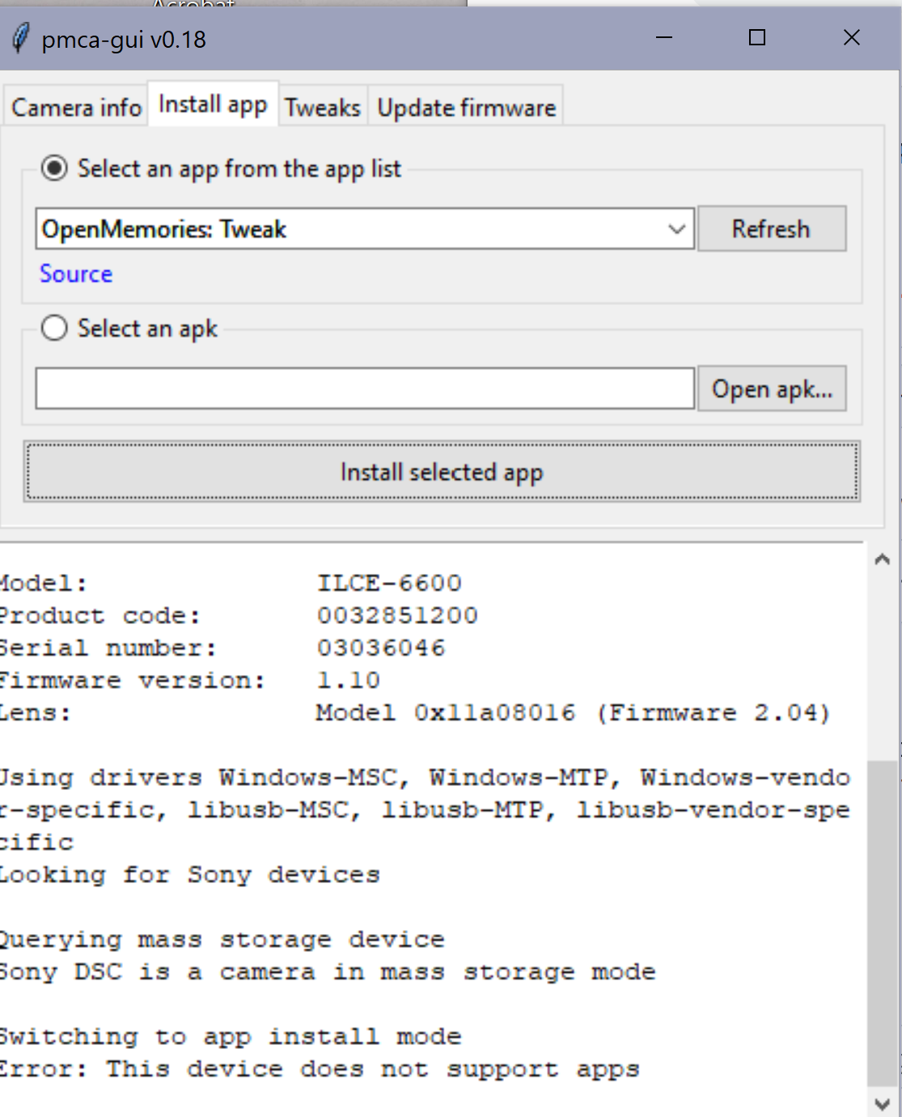Open the Source link for OpenMemories: Tweak
This screenshot has width=902, height=1117.
click(x=74, y=274)
